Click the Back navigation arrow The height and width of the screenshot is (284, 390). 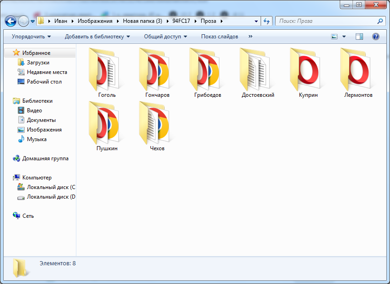(x=11, y=21)
